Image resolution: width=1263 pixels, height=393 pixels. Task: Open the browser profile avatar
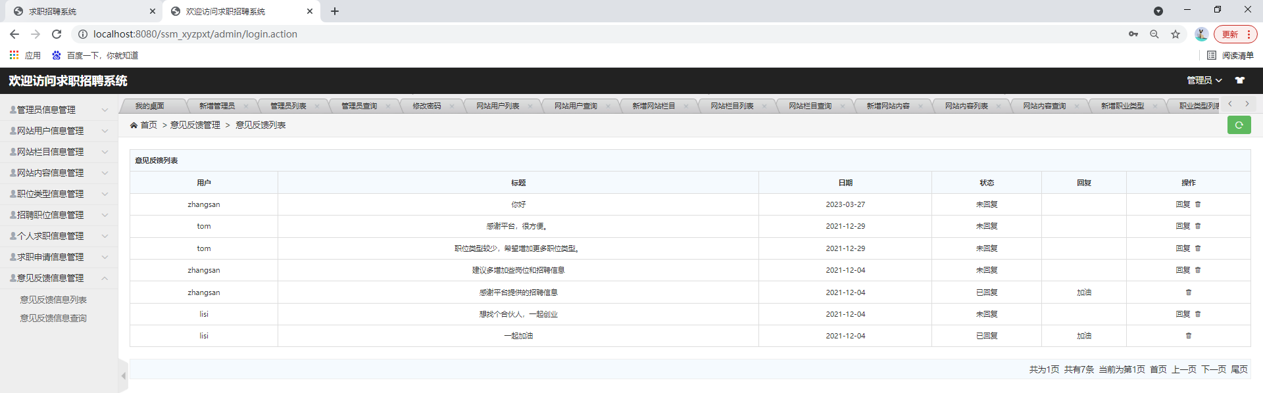1201,34
